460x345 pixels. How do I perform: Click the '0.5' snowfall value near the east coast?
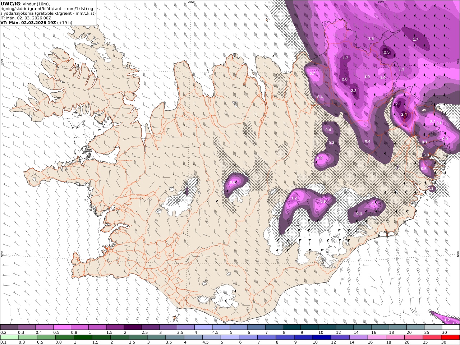point(424,169)
